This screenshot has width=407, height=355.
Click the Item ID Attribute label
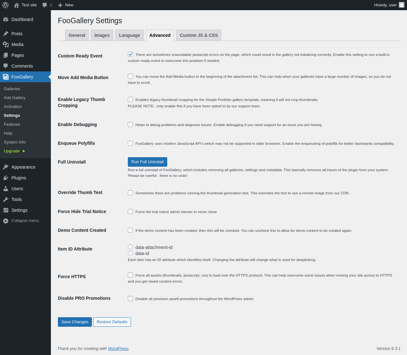click(x=75, y=249)
